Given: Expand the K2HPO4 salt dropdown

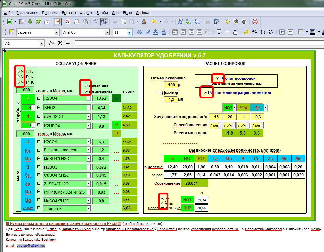Looking at the screenshot, I should pyautogui.click(x=88, y=125).
